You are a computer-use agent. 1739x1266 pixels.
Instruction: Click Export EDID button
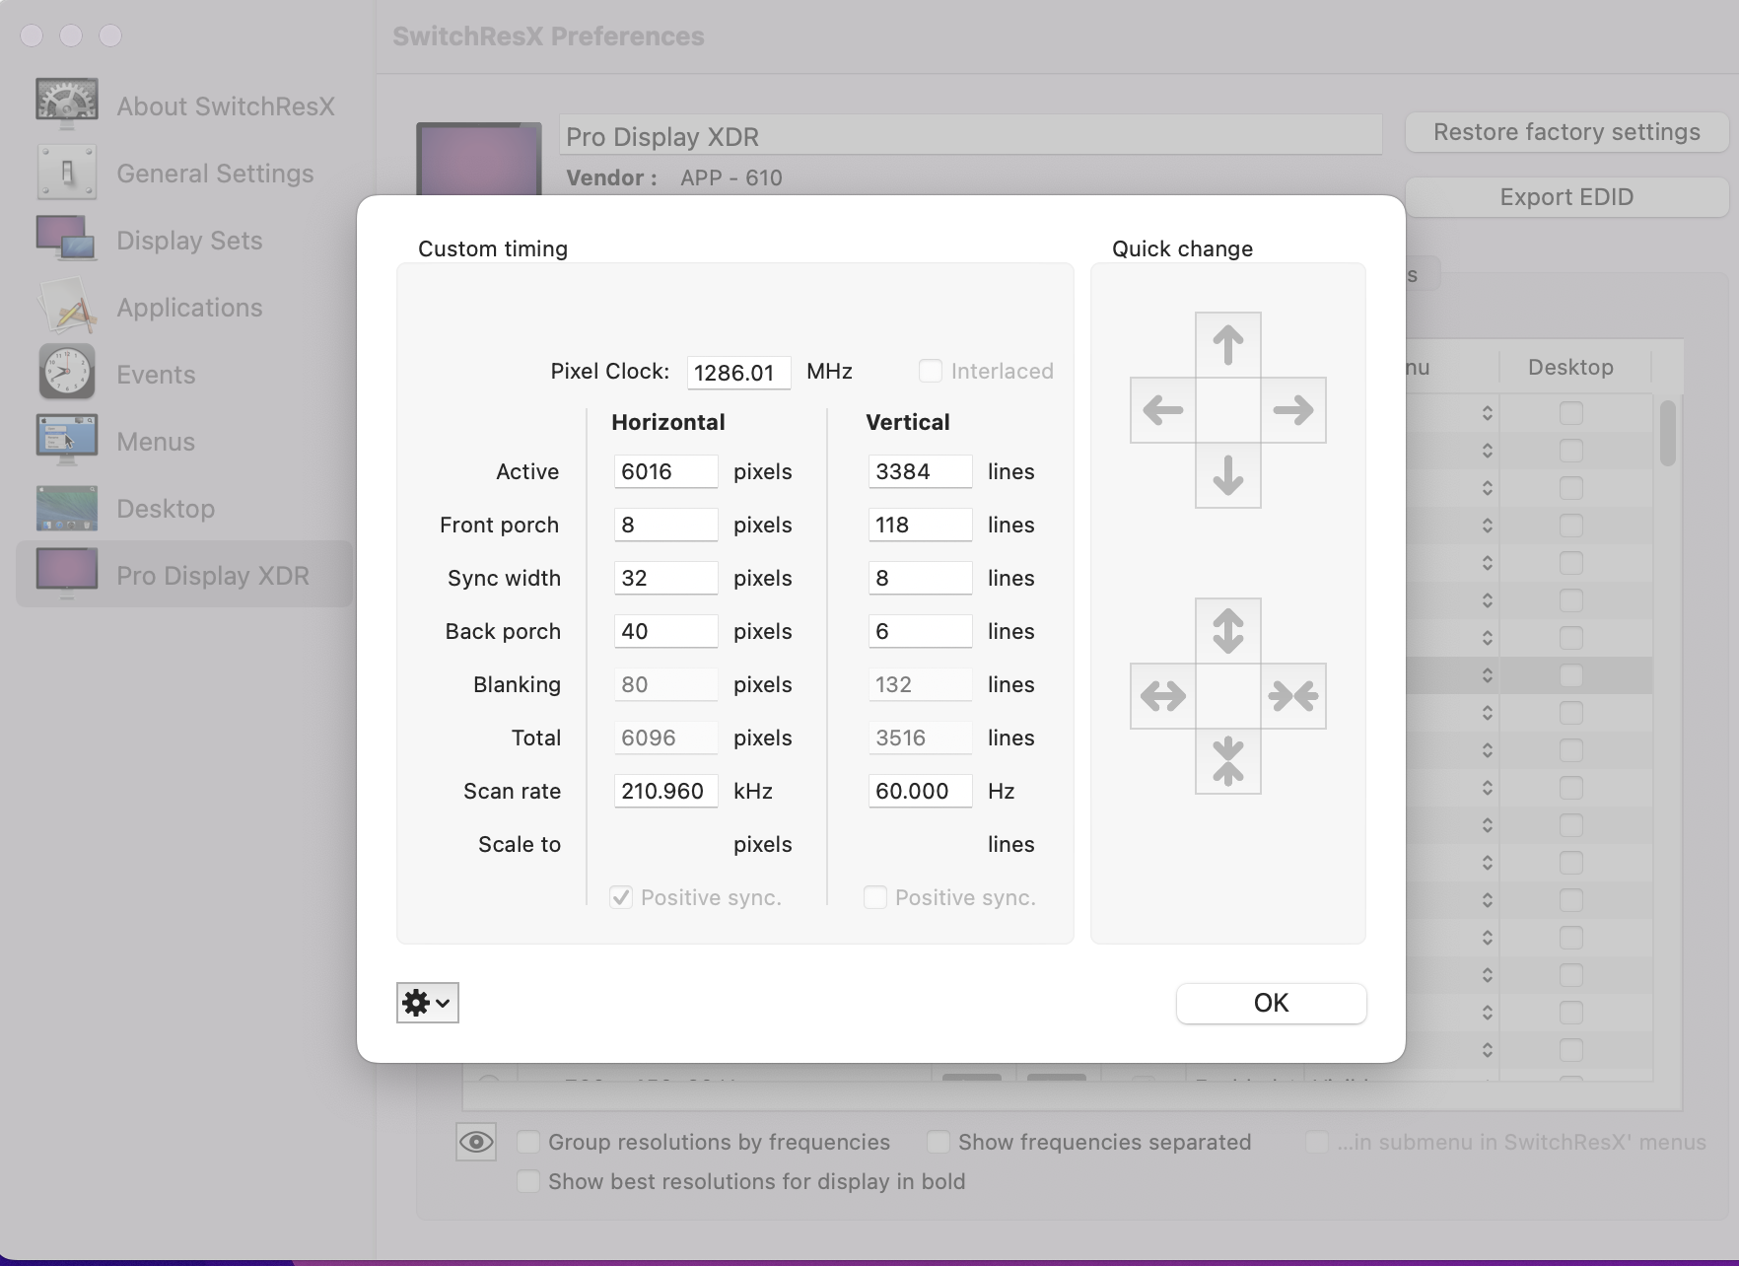click(x=1566, y=197)
